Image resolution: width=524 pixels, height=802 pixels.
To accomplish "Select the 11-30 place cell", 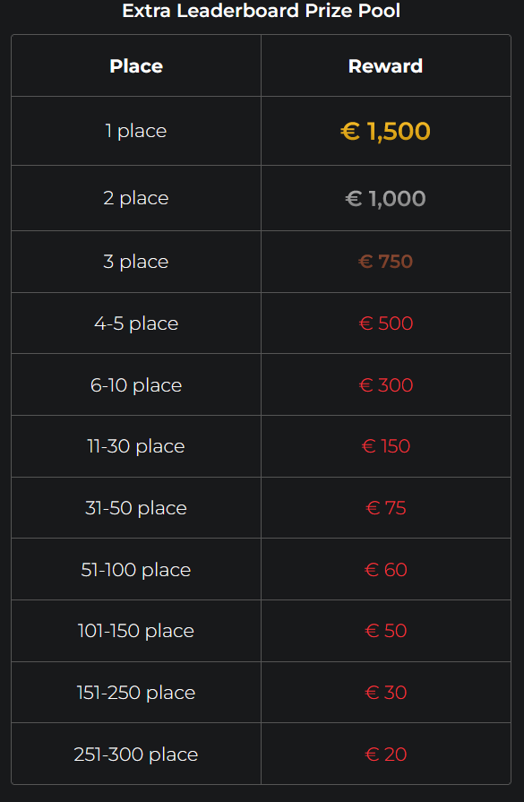I will [x=136, y=446].
